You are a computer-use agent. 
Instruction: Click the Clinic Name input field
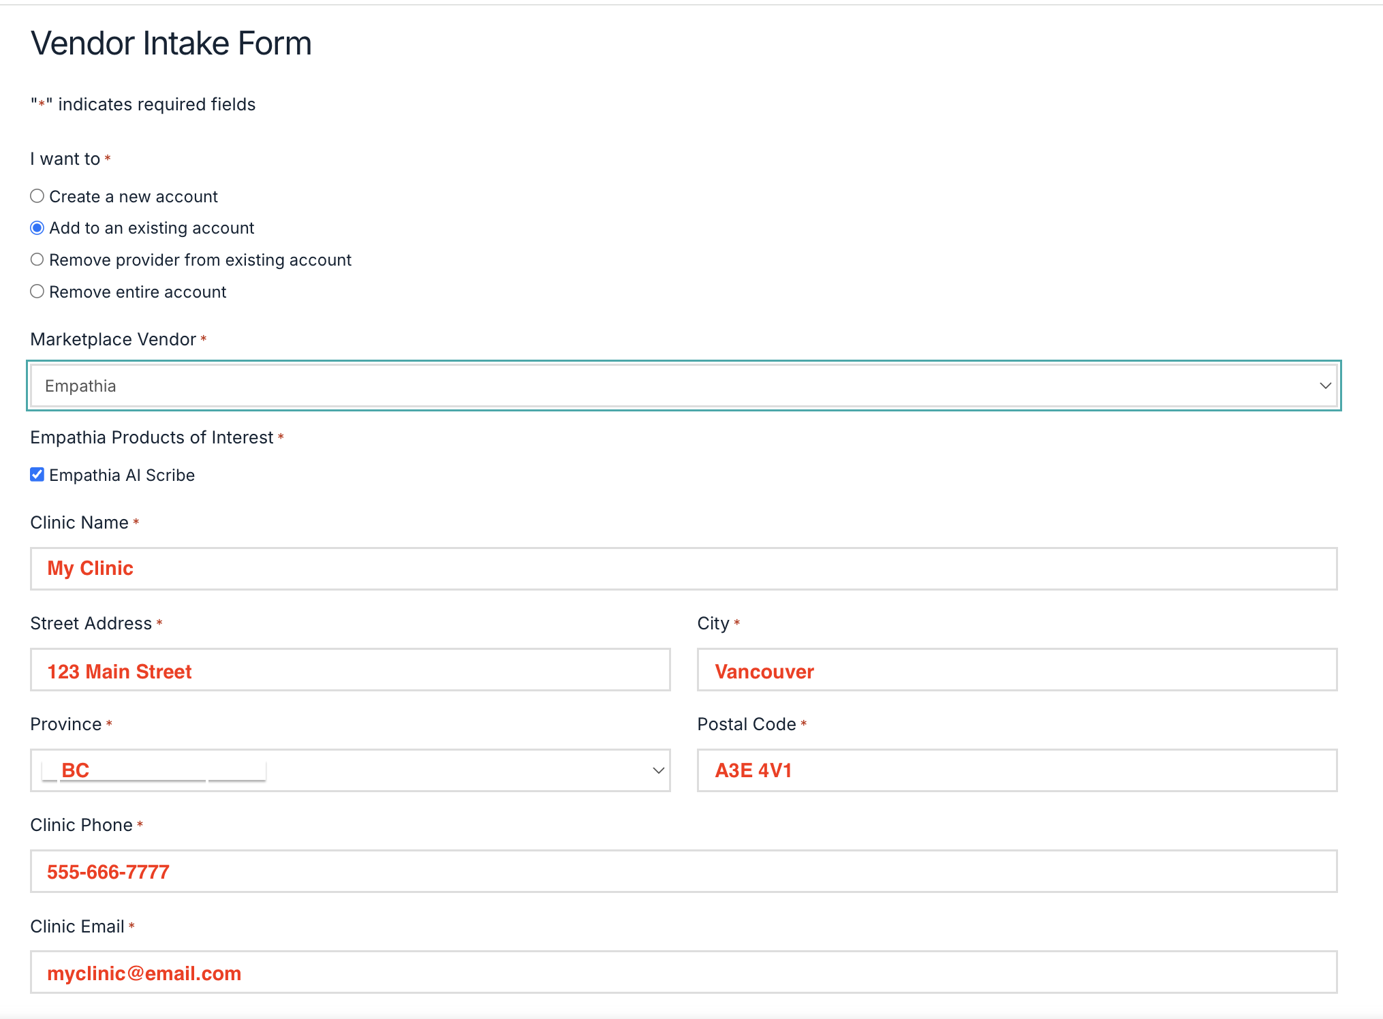[683, 569]
